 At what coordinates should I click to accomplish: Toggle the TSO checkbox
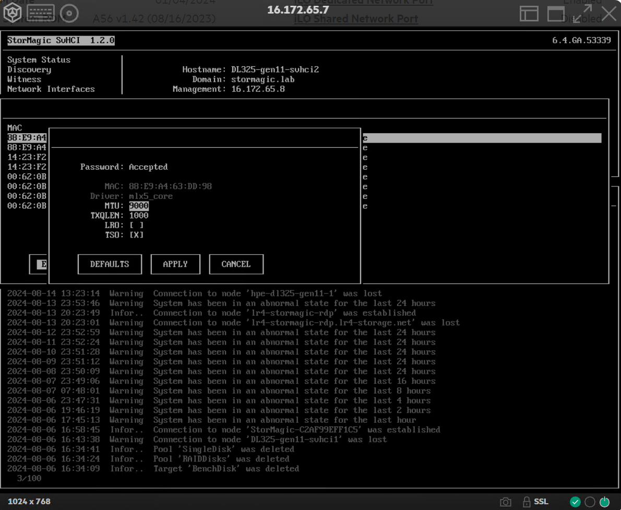coord(136,235)
